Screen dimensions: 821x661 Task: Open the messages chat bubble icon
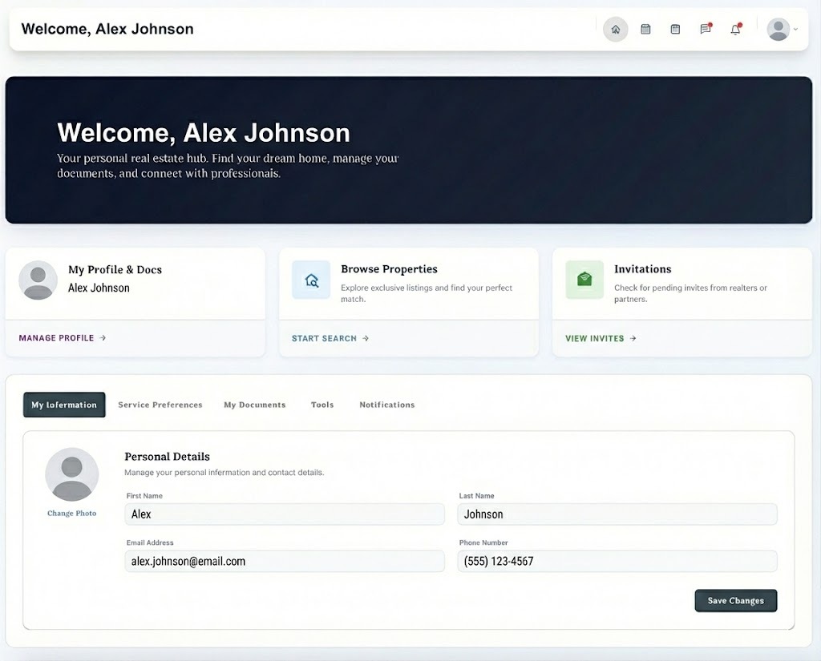click(x=706, y=30)
